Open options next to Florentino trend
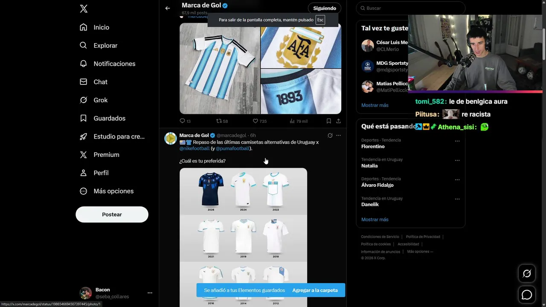The image size is (546, 307). [x=457, y=141]
